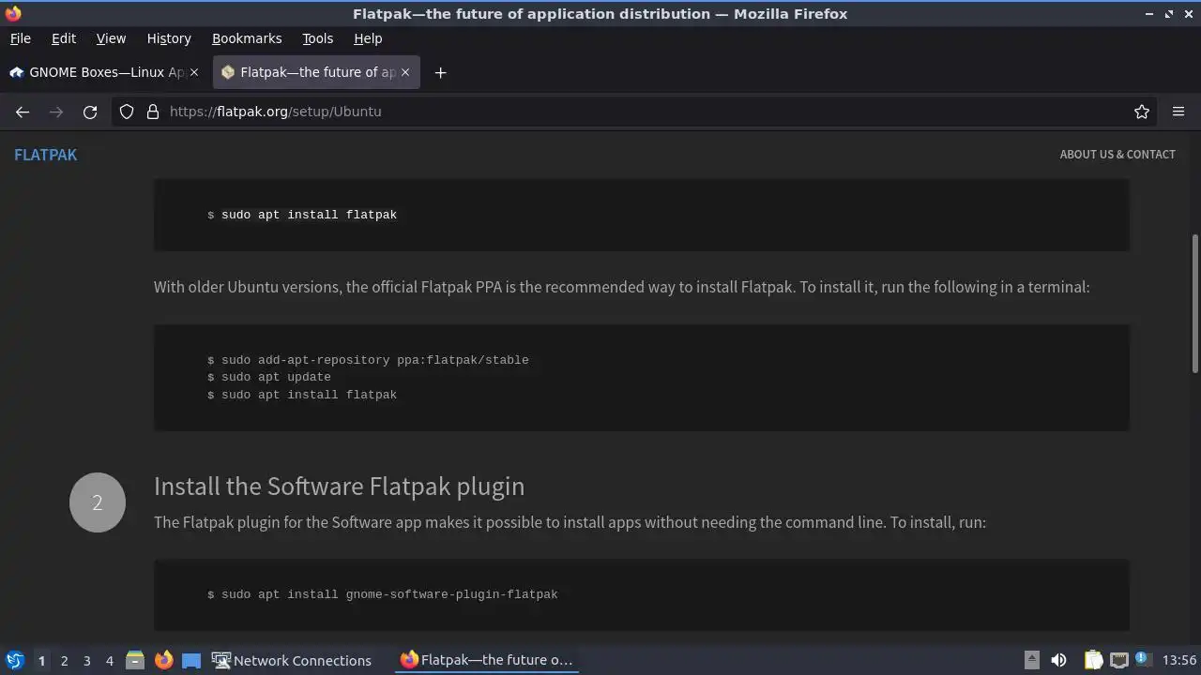This screenshot has height=675, width=1201.
Task: Open the clipboard manager tray icon
Action: pos(1093,660)
